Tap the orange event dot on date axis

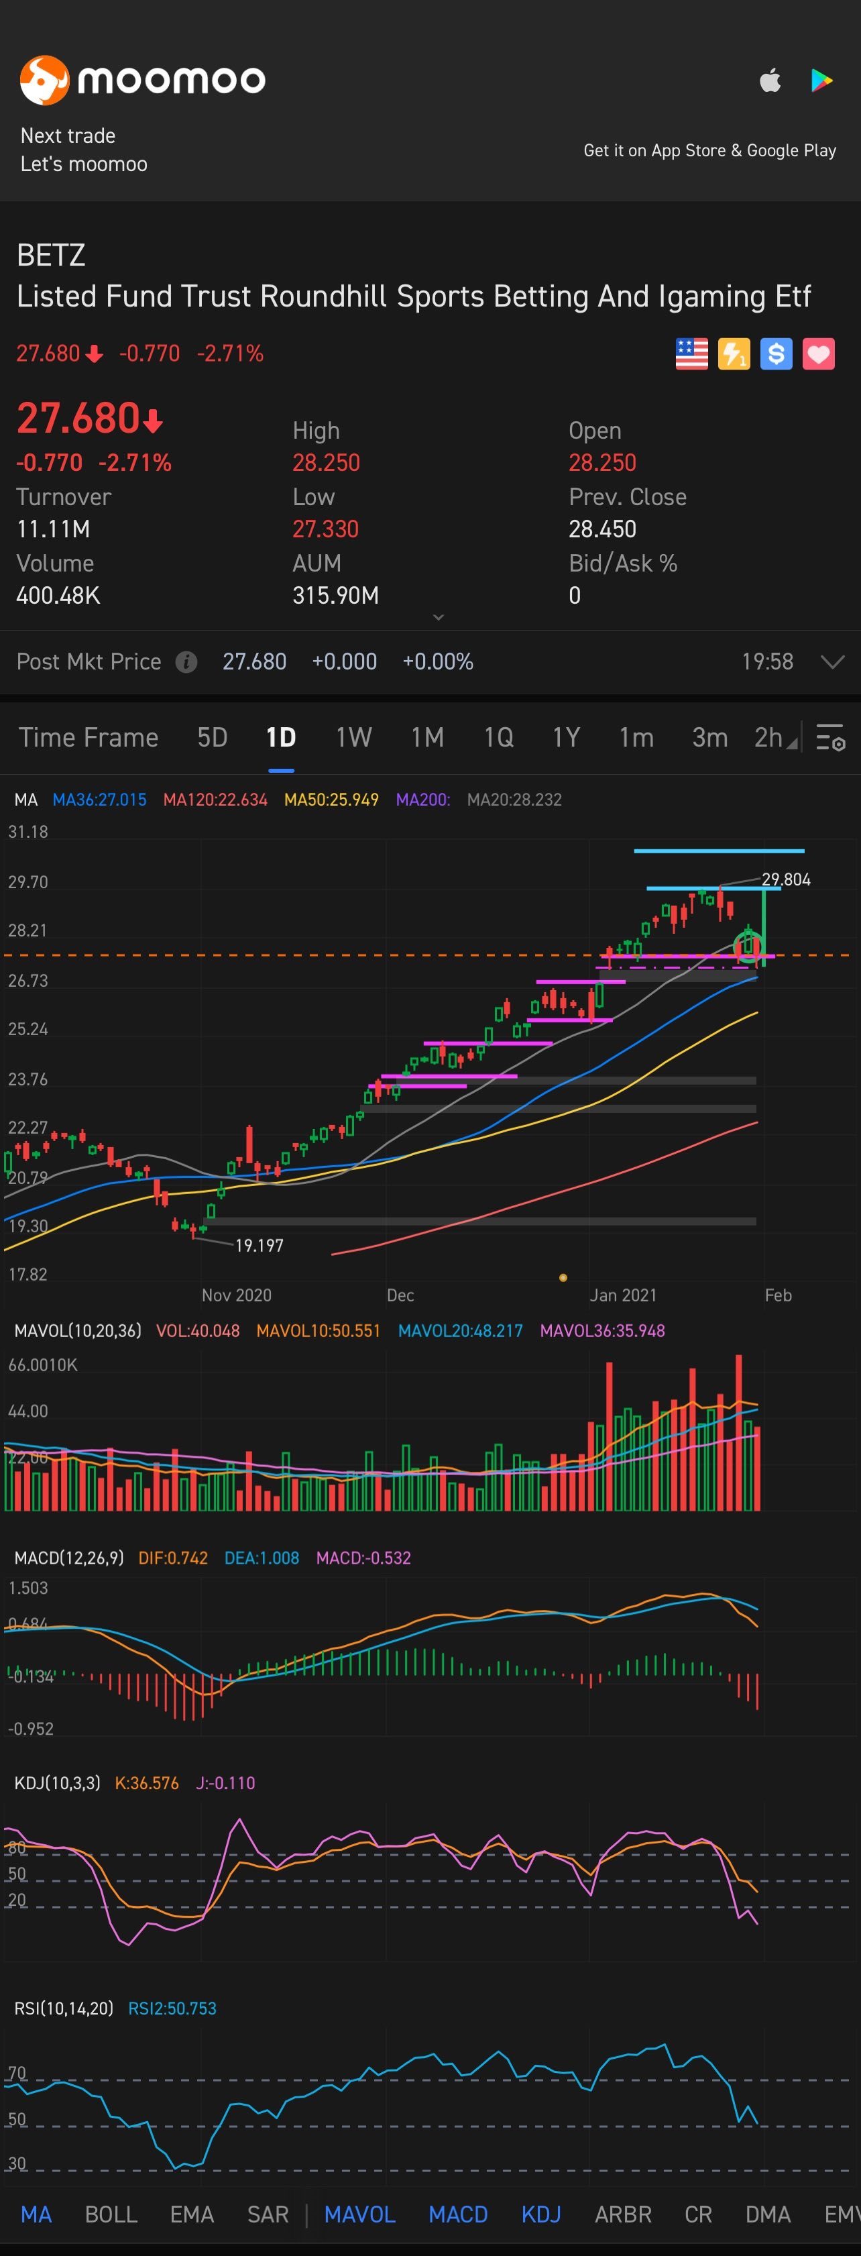coord(563,1278)
